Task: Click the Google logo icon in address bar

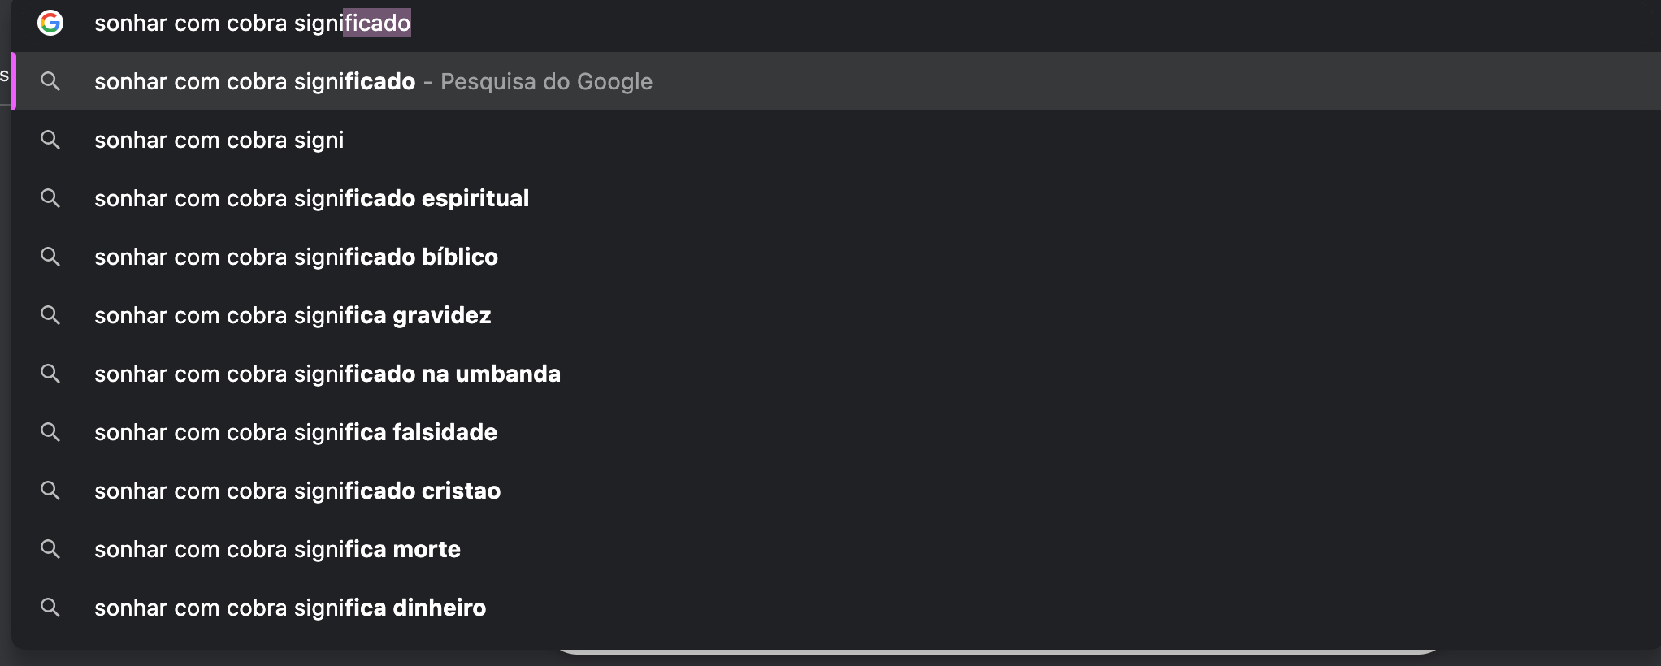Action: [50, 23]
